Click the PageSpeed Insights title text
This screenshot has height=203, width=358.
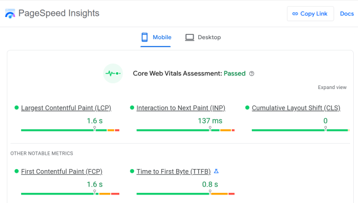[59, 13]
